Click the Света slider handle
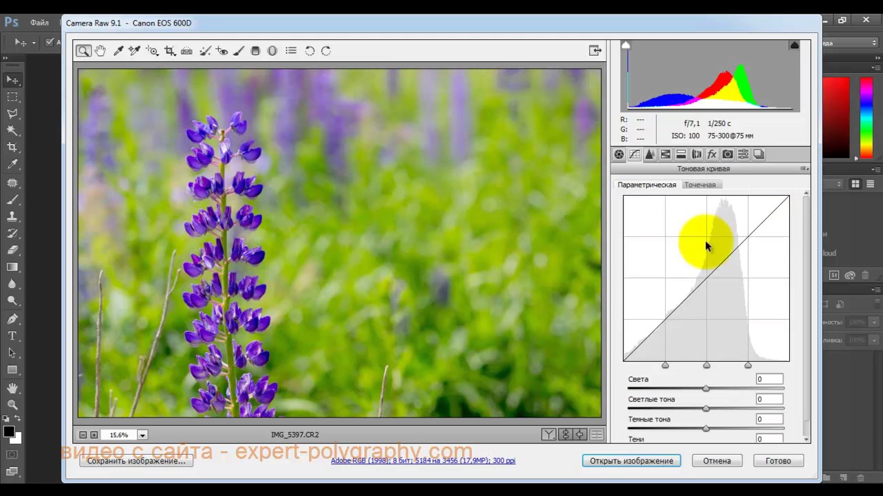The height and width of the screenshot is (496, 883). click(x=706, y=389)
